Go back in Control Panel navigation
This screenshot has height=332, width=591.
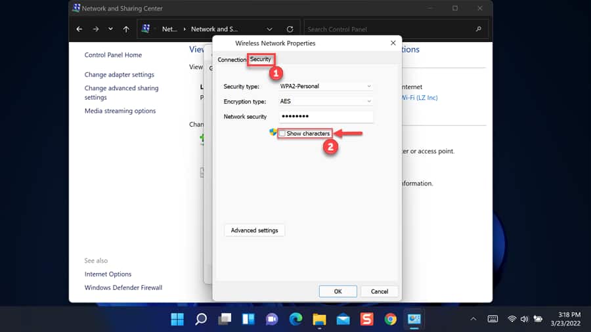coord(79,29)
